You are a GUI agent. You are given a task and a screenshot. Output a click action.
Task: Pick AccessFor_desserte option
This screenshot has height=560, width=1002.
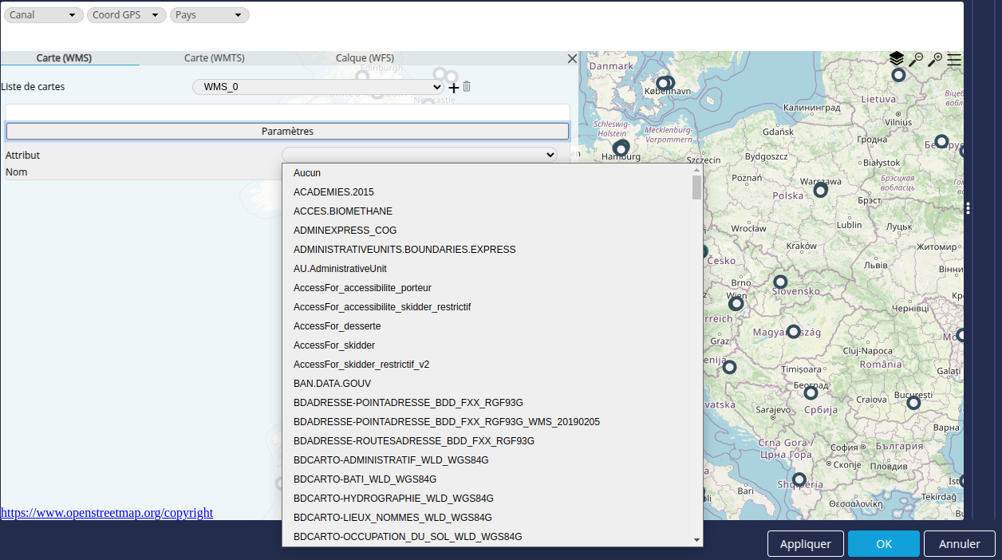pos(487,326)
